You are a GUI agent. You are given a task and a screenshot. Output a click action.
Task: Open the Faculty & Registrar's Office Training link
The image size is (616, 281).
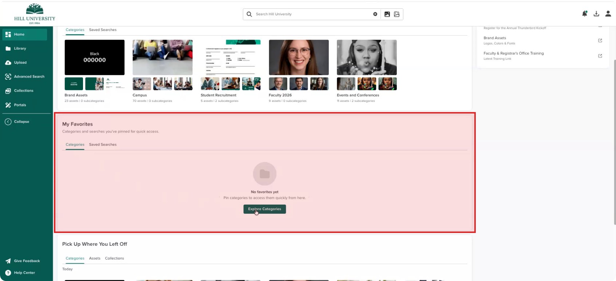(514, 53)
